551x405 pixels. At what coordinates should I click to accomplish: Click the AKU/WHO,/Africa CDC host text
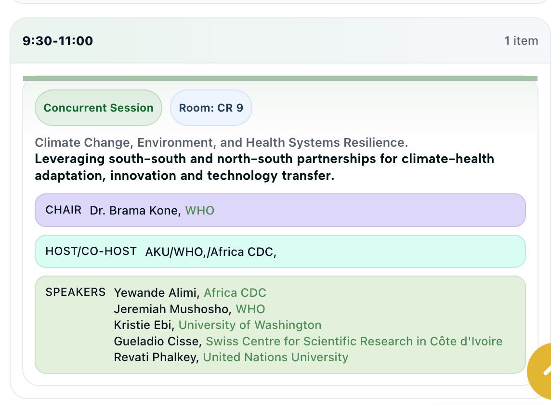pyautogui.click(x=211, y=252)
